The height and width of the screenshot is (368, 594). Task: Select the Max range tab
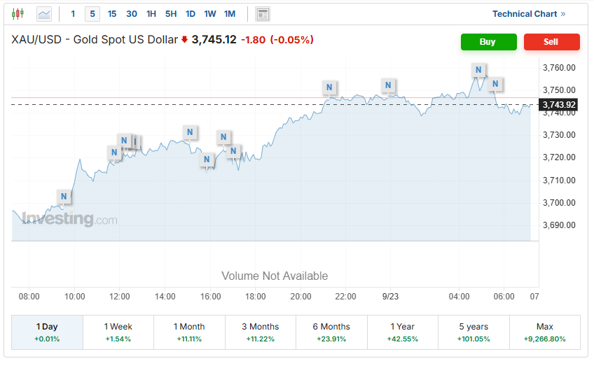(x=544, y=332)
